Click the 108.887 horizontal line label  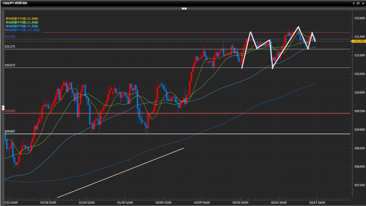[10, 132]
